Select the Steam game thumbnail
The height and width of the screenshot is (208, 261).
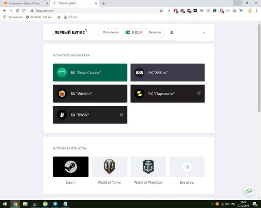point(71,167)
